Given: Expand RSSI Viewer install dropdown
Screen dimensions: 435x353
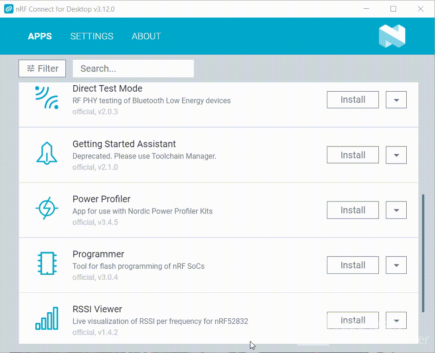Looking at the screenshot, I should click(x=396, y=320).
